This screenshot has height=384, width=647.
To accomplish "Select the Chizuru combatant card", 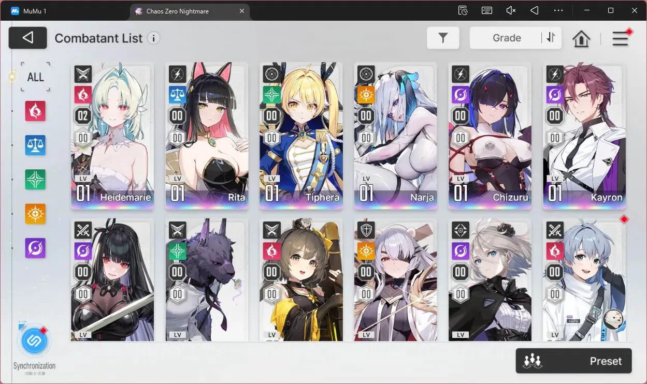I will coord(490,136).
